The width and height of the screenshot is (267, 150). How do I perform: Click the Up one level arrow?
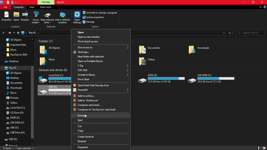[x=18, y=33]
